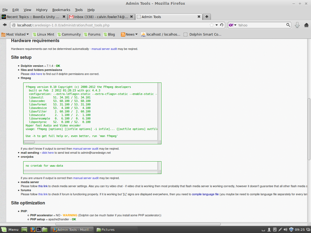Click the localhost URL address field
311x233 pixels.
tap(108, 25)
